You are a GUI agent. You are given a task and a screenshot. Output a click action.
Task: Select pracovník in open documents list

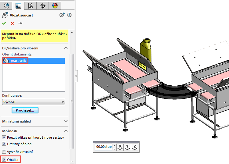[34, 61]
